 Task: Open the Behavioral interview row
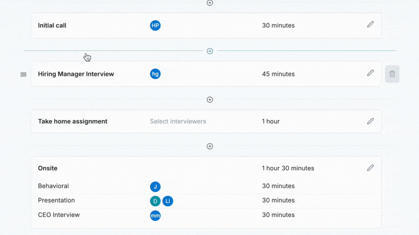pyautogui.click(x=53, y=186)
